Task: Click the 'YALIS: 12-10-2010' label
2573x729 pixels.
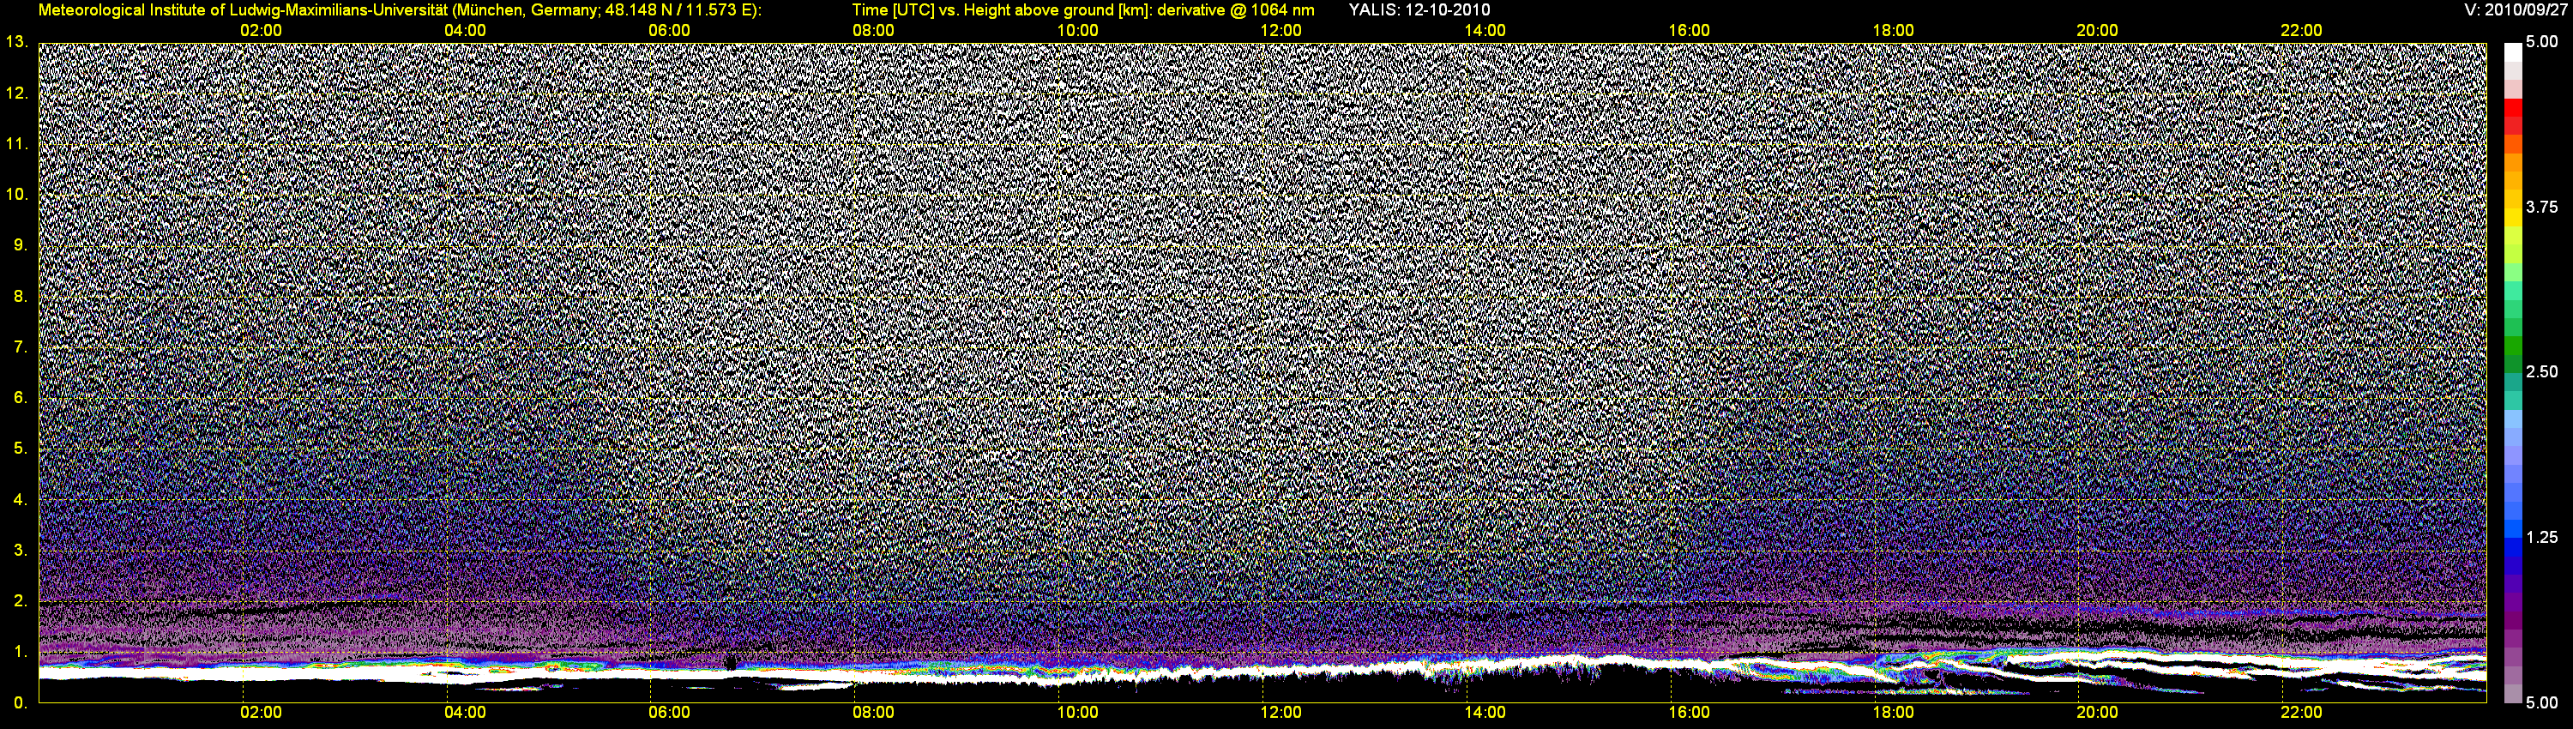Action: [1419, 10]
